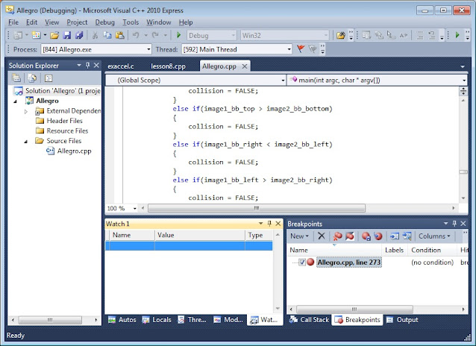476x346 pixels.
Task: Click the Paste clipboard icon
Action: (x=120, y=36)
